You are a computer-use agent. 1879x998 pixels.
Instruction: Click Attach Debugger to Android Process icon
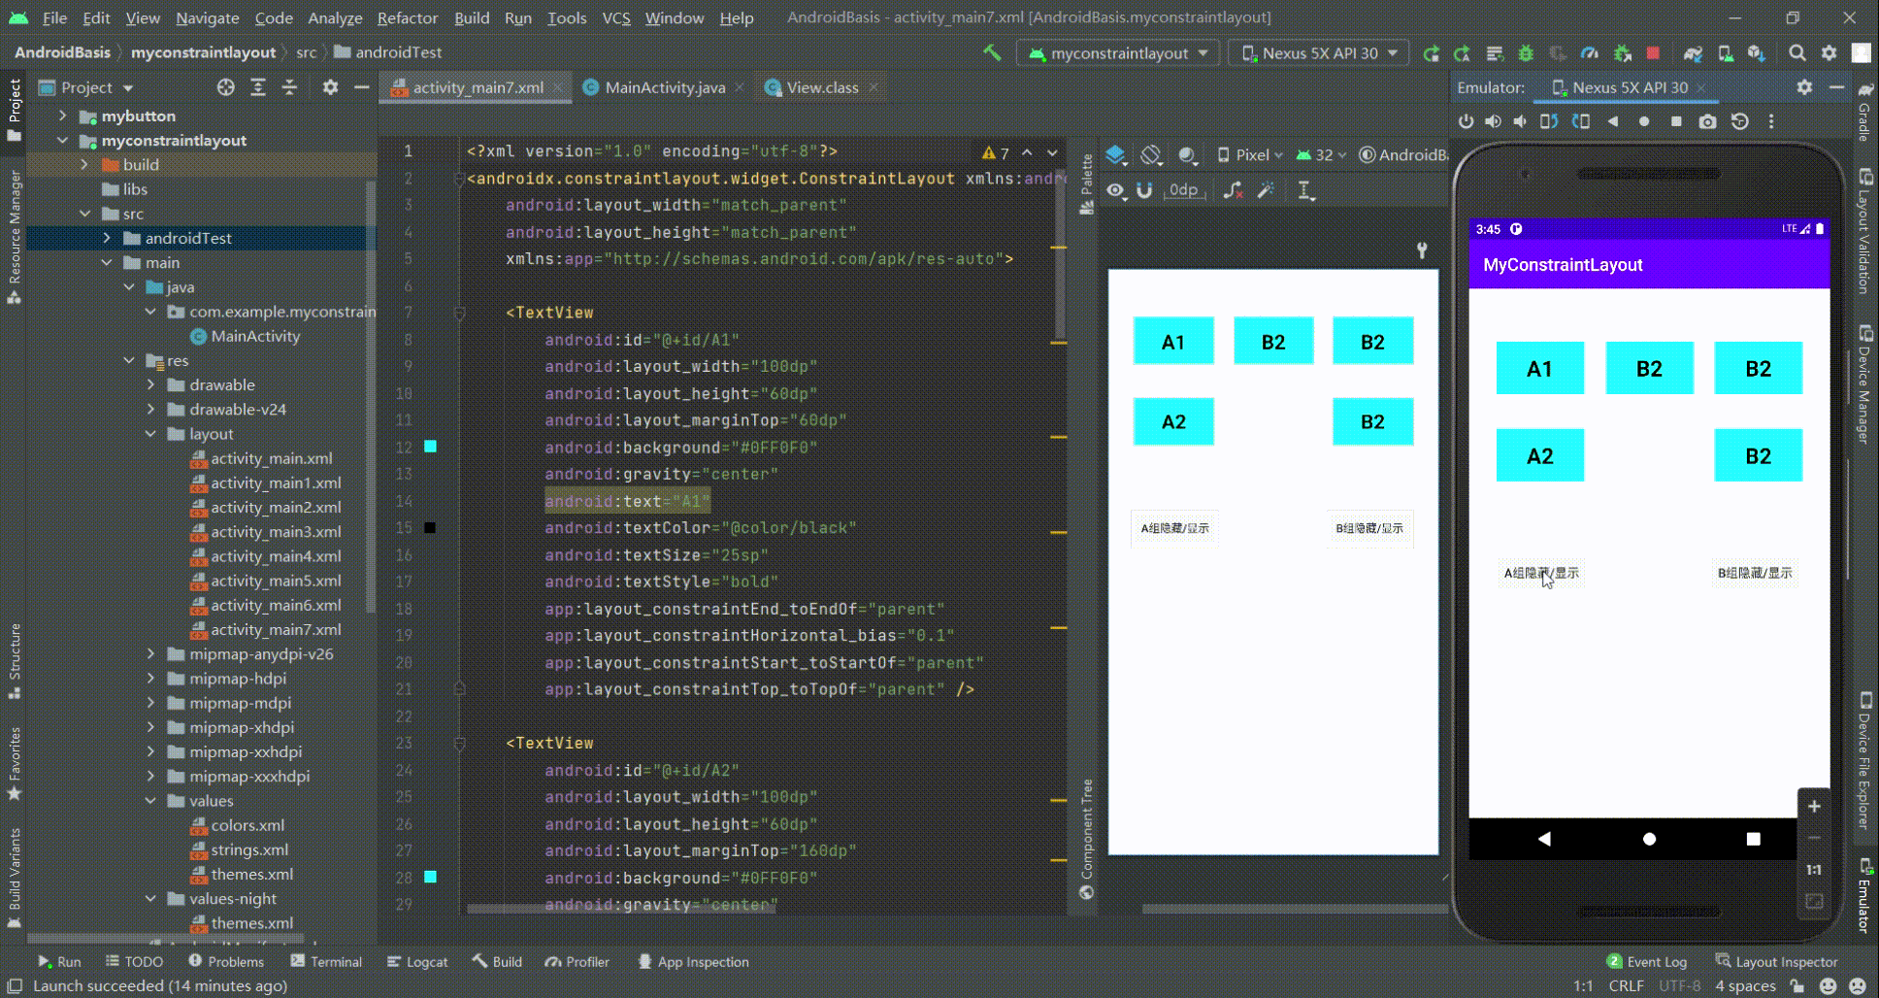tap(1622, 53)
